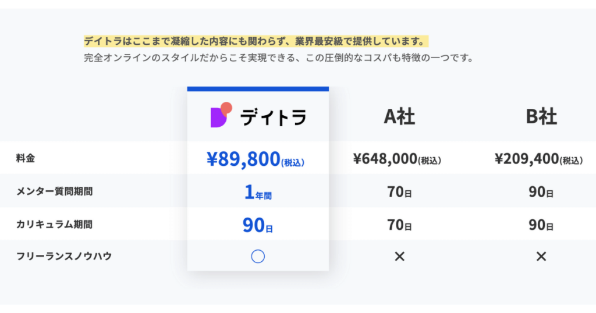This screenshot has height=313, width=596.
Task: Click the × mark in A社 column
Action: tap(399, 257)
